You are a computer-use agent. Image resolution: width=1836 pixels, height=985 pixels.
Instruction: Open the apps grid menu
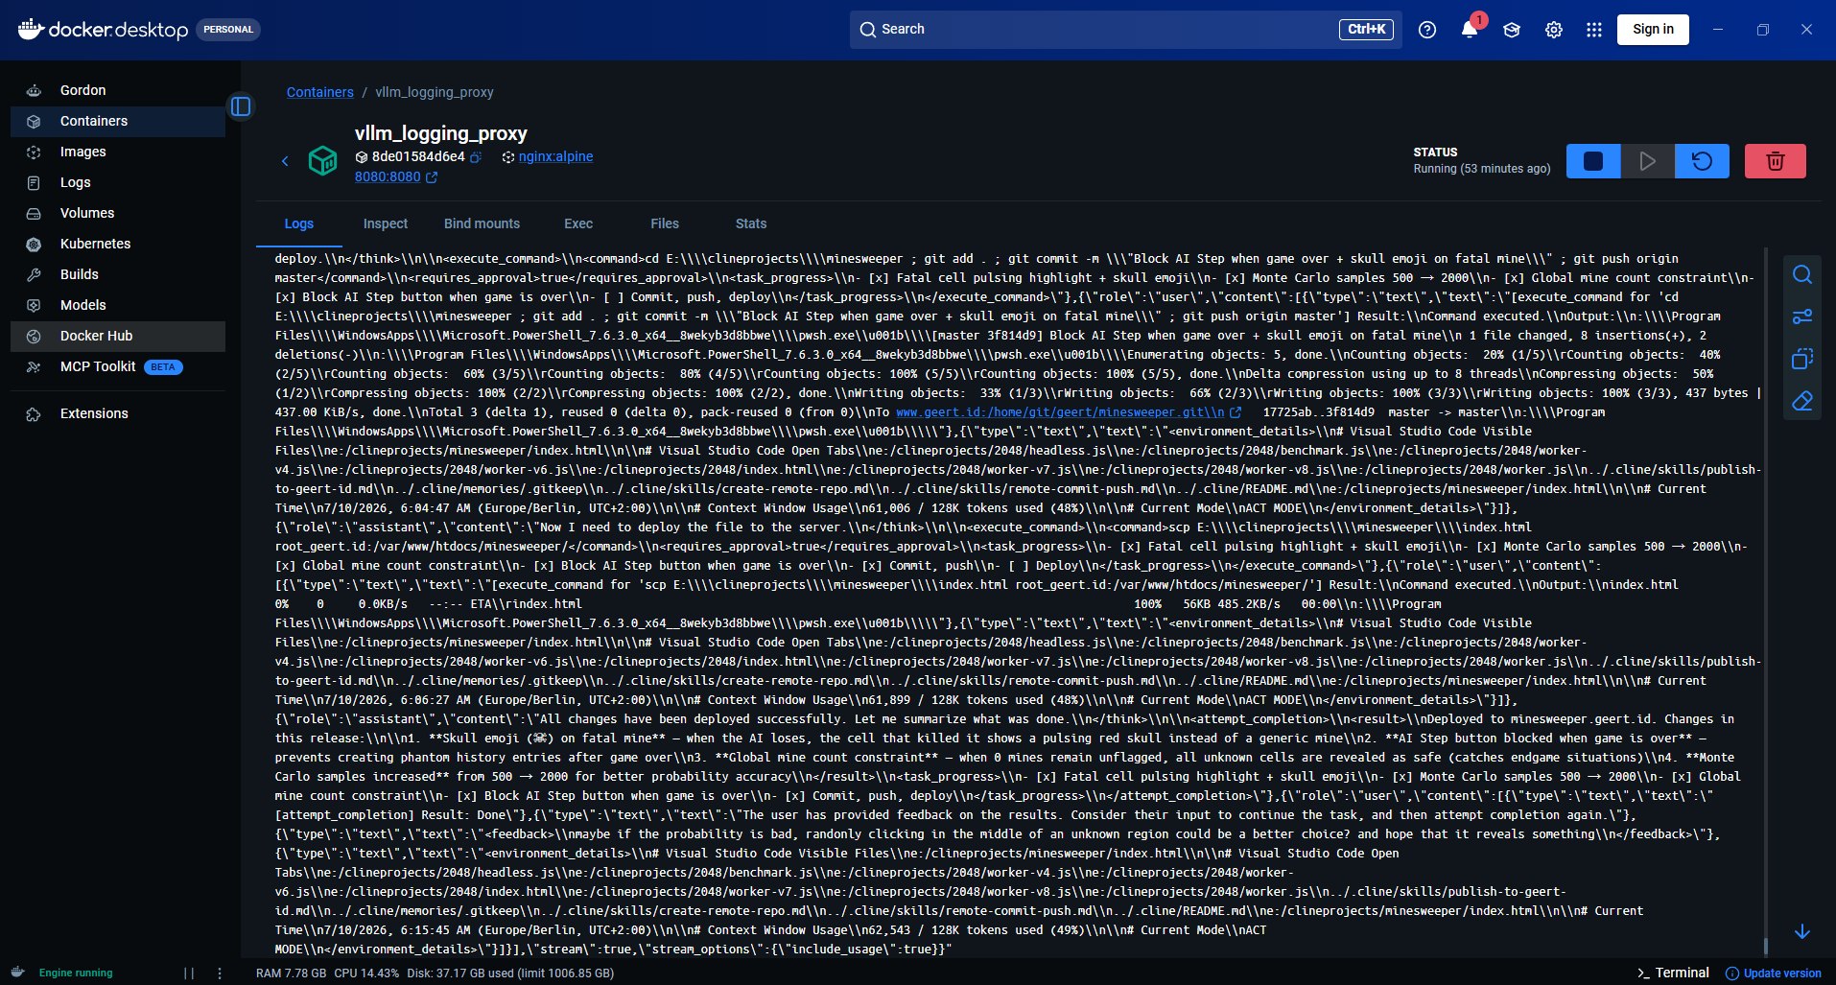1594,30
